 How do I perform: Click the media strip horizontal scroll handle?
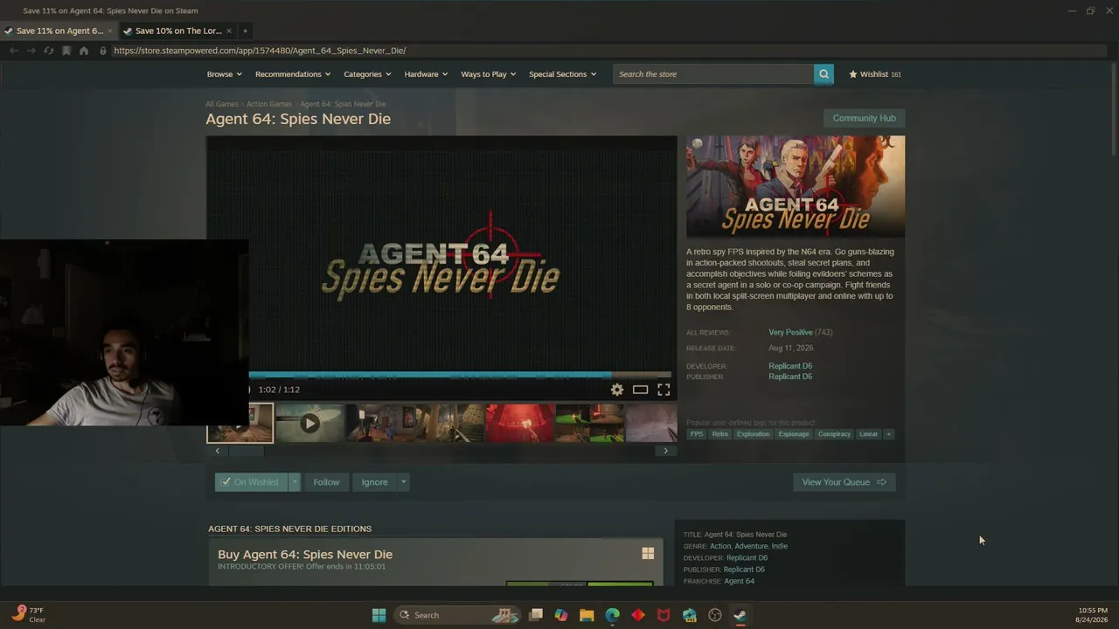point(246,451)
